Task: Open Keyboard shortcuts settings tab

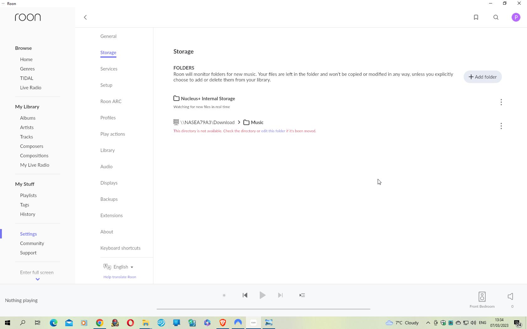Action: coord(120,248)
